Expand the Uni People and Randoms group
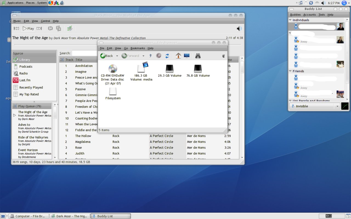The image size is (351, 219). tap(290, 101)
